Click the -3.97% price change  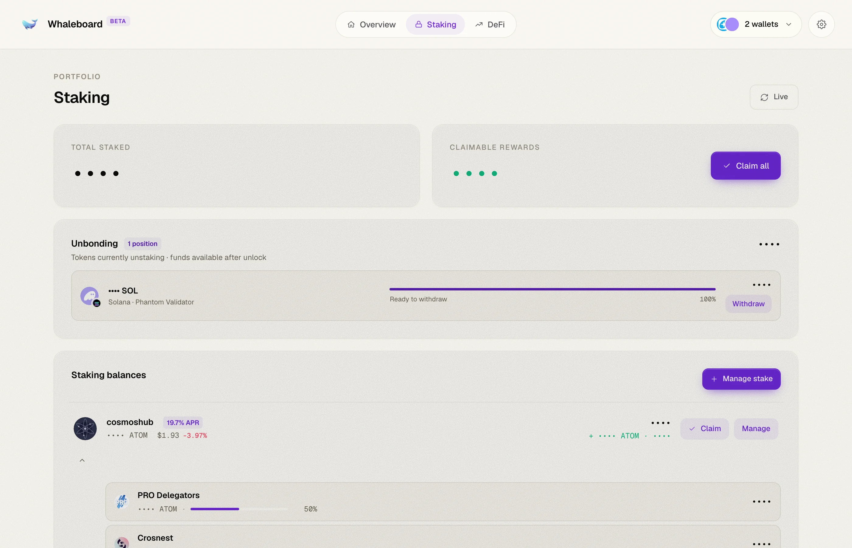click(195, 436)
